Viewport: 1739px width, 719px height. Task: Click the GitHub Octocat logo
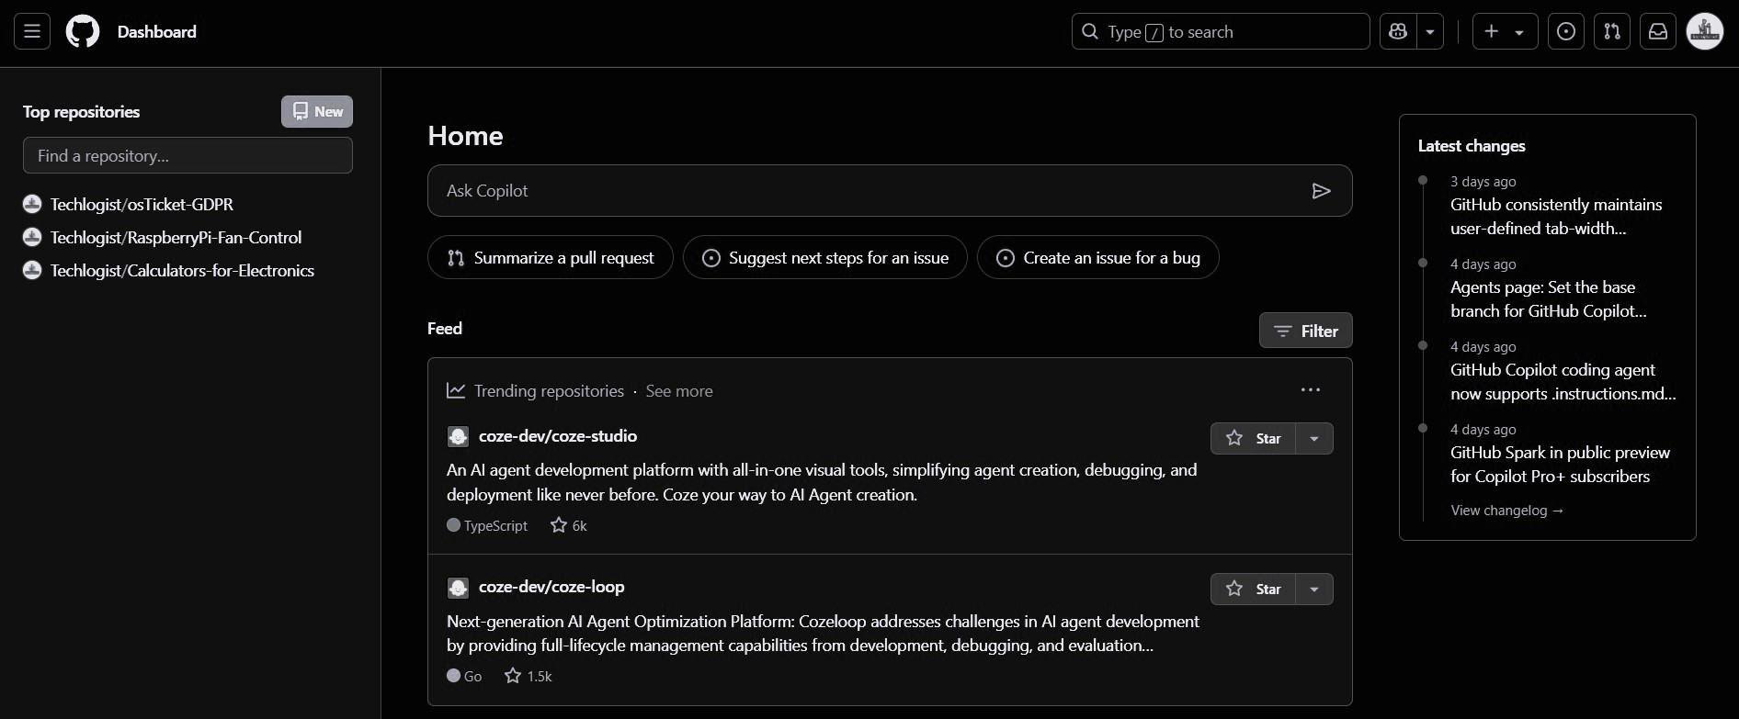83,31
